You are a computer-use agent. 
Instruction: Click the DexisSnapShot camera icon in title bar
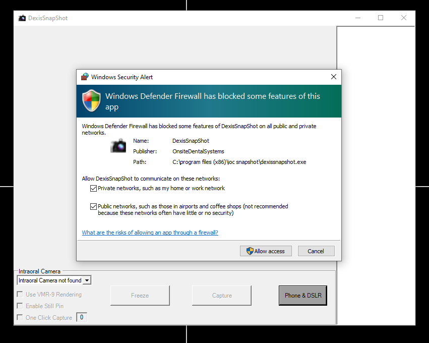(22, 18)
